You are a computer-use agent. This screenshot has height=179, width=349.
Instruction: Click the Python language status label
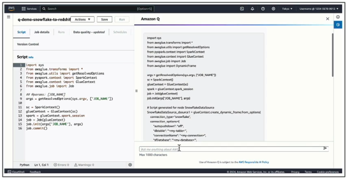[24, 165]
